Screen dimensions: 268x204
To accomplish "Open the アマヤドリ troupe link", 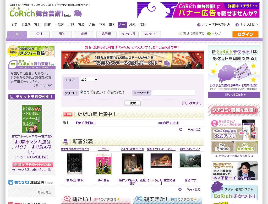I will pos(104,149).
